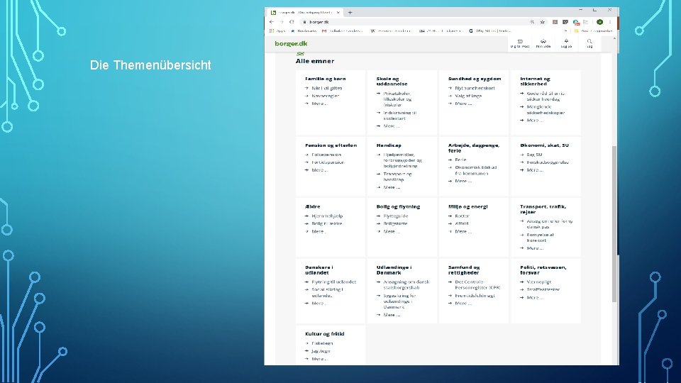Viewport: 681px width, 383px height.
Task: Click the browser back arrow
Action: (272, 22)
